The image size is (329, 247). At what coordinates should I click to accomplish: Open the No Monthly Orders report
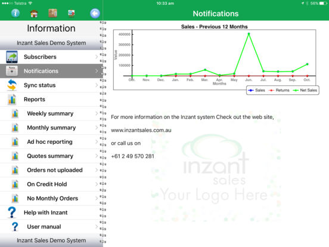(51, 198)
